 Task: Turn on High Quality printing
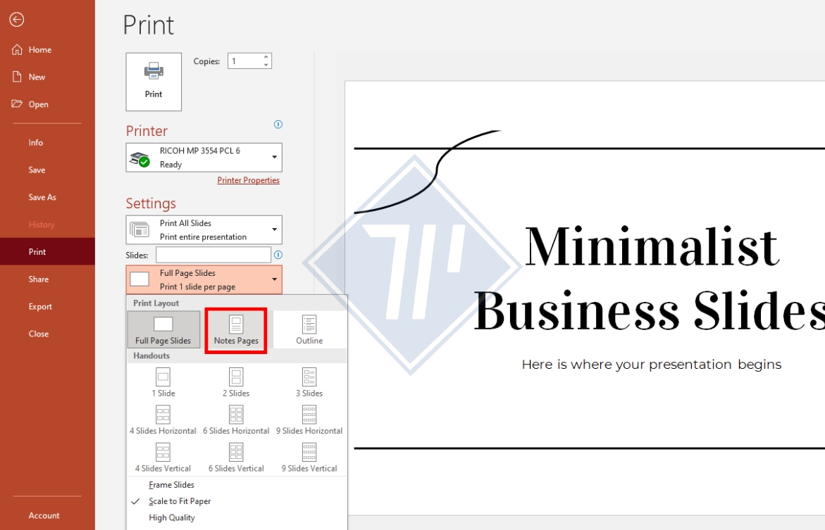point(172,518)
